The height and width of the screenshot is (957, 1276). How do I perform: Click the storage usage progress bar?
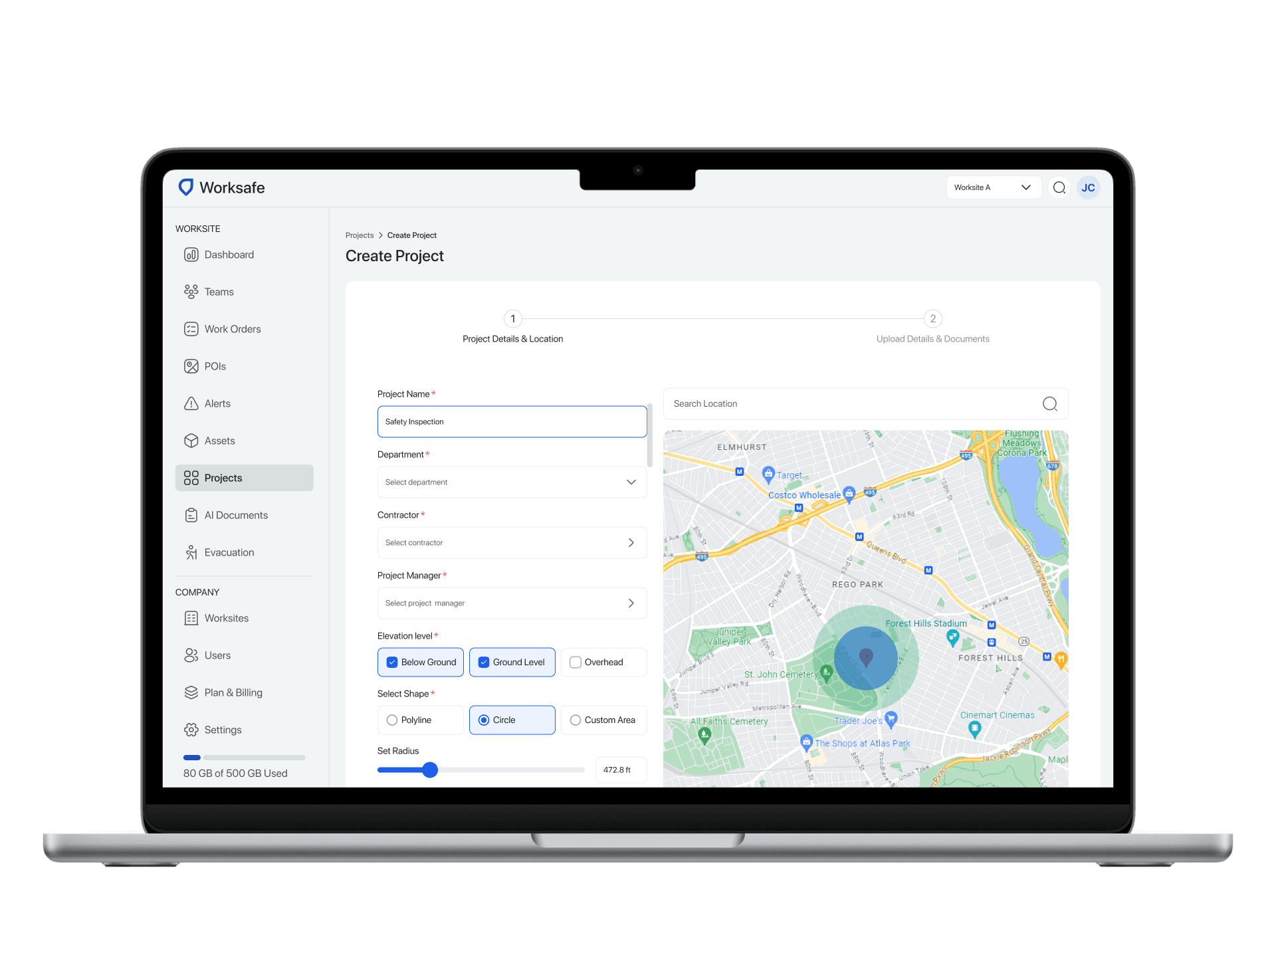[245, 758]
